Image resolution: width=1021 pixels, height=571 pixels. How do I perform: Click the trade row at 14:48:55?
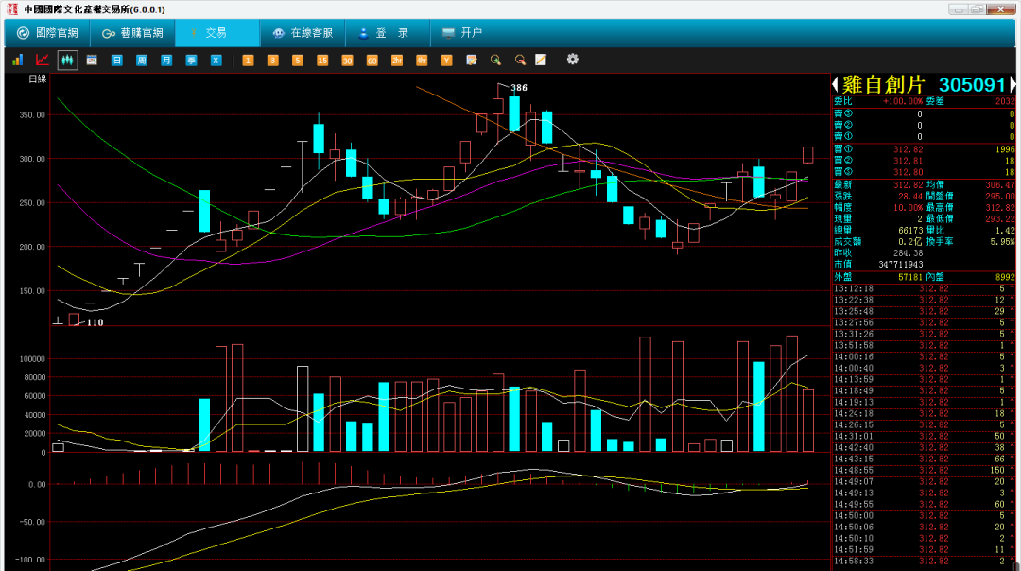coord(924,470)
